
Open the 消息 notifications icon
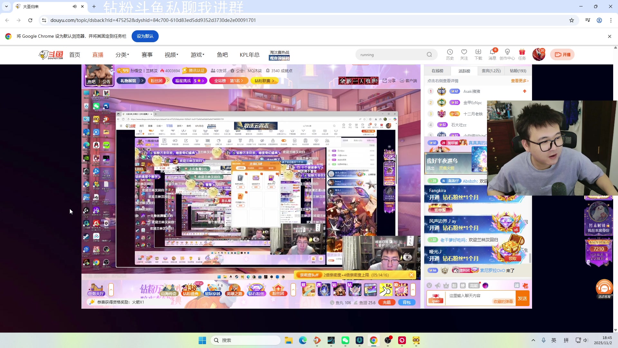point(492,54)
